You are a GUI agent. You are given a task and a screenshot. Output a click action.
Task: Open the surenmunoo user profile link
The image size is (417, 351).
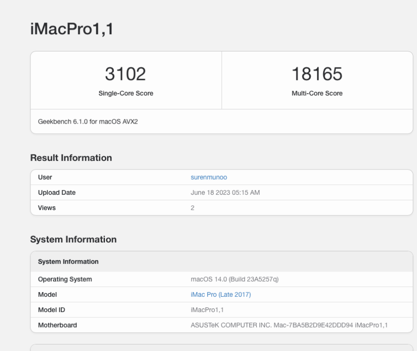click(209, 177)
